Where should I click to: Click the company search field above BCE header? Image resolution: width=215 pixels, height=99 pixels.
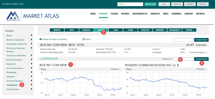click(183, 40)
